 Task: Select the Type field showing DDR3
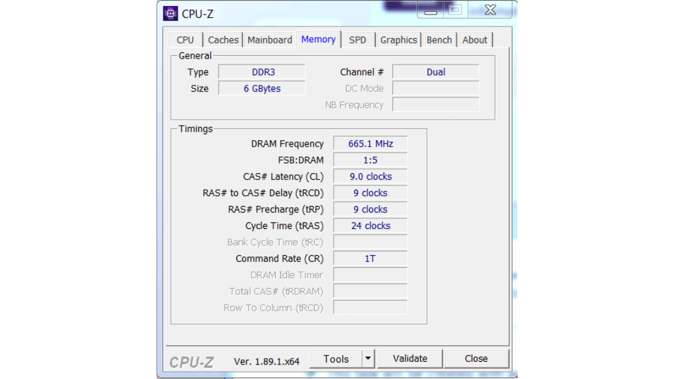coord(261,72)
